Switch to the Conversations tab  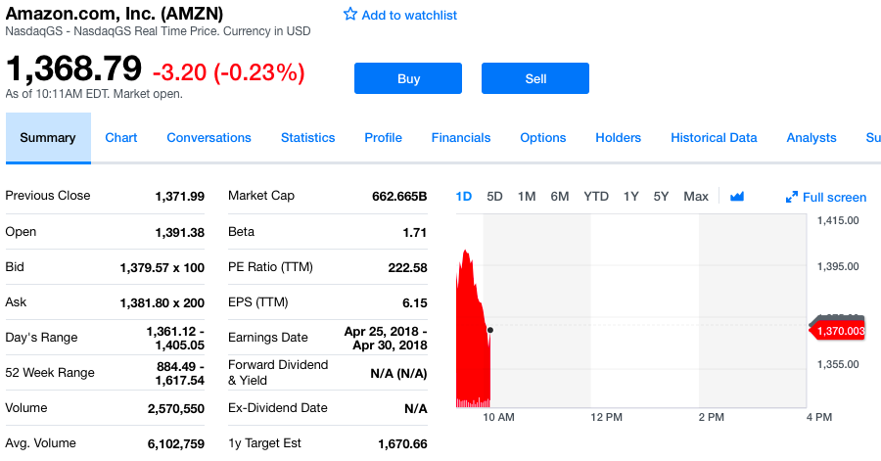209,138
